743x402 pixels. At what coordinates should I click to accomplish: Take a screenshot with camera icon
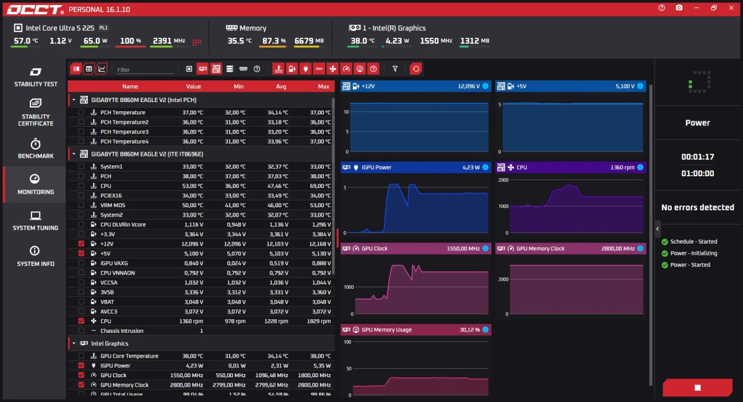coord(679,7)
